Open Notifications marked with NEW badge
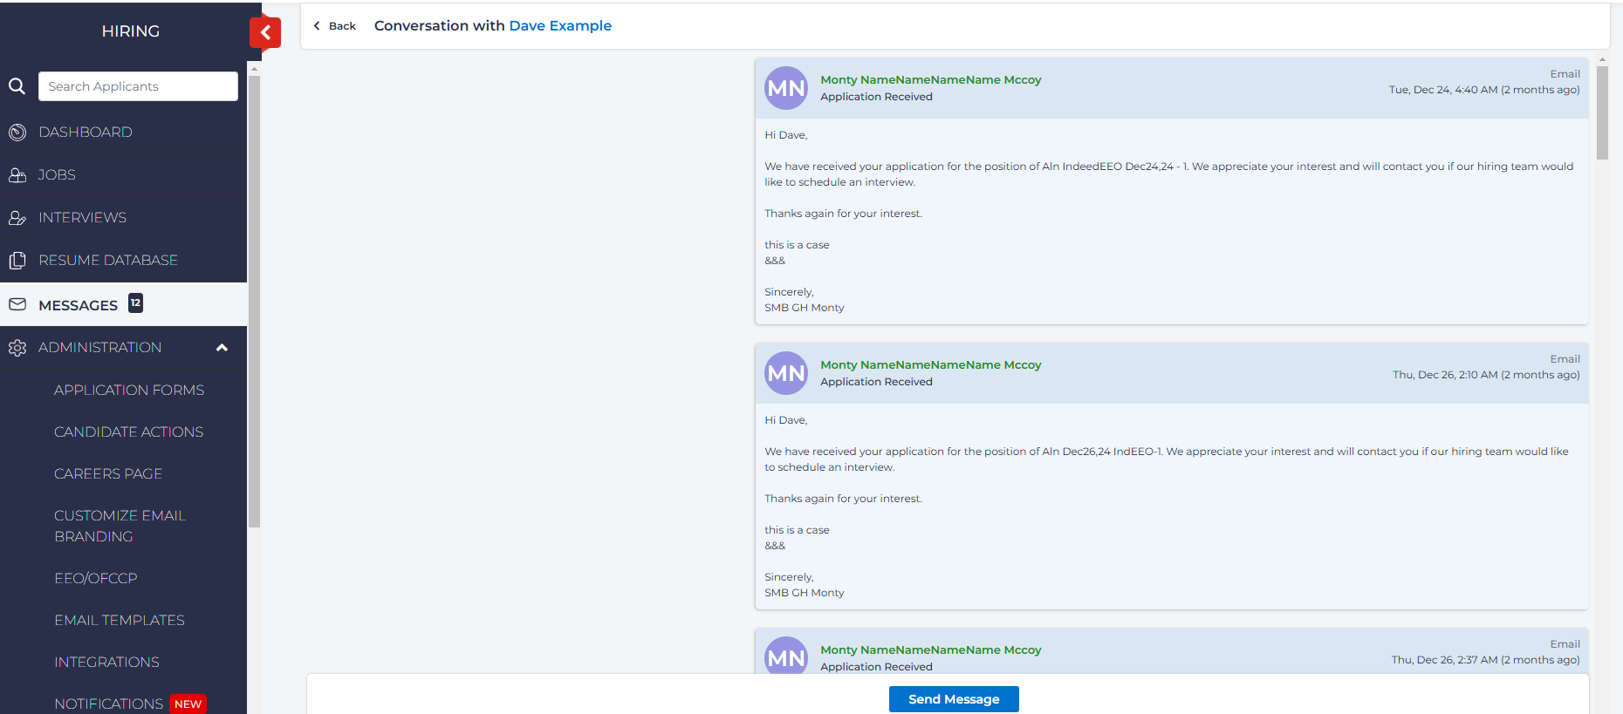 point(109,703)
